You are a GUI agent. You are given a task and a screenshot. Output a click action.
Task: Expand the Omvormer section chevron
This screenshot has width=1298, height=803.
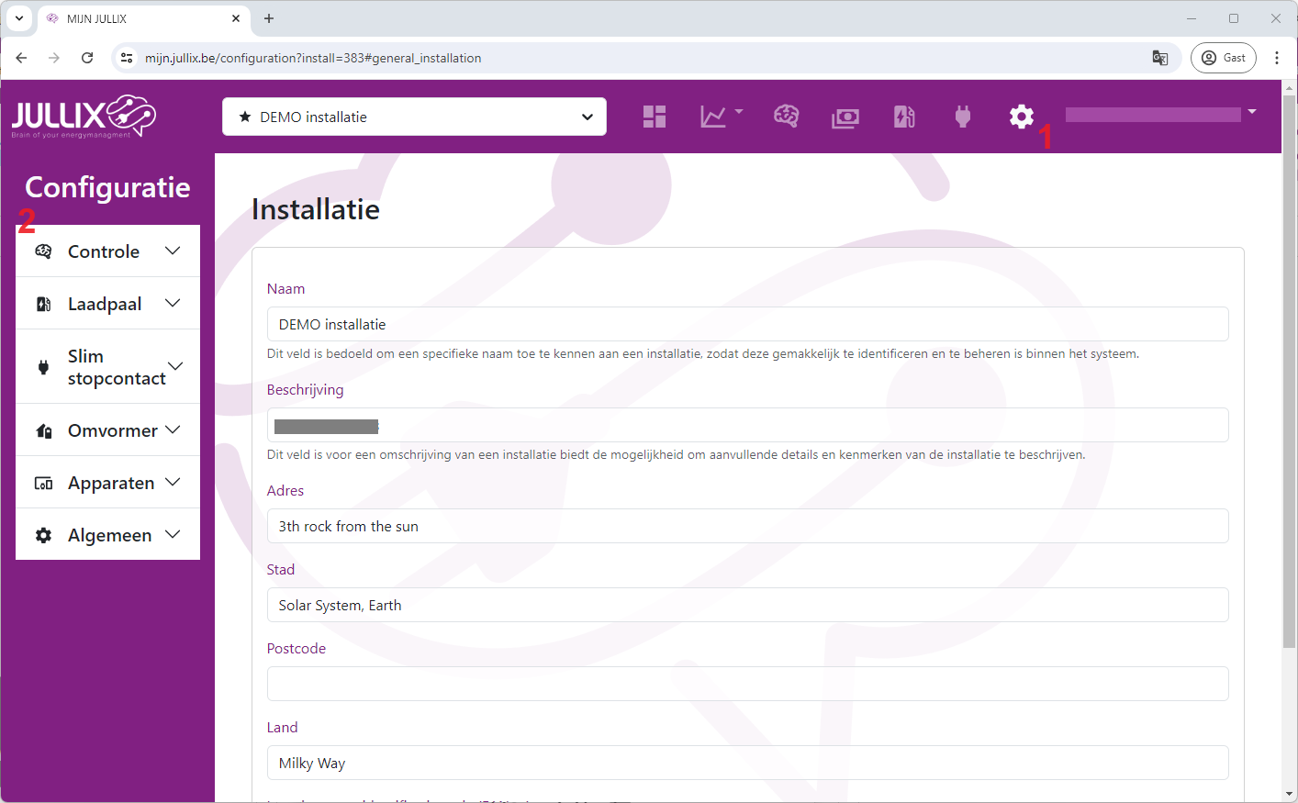(x=173, y=429)
